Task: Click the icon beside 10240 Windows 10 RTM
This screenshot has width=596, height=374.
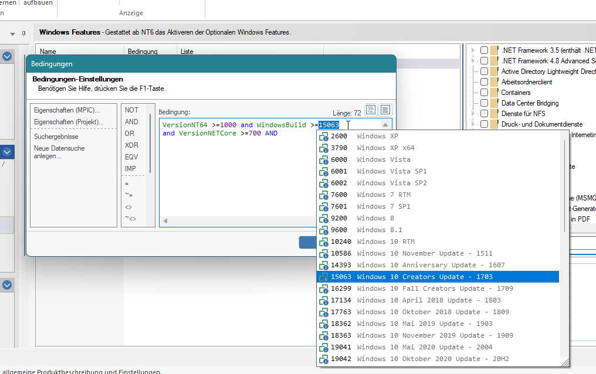Action: coord(323,242)
